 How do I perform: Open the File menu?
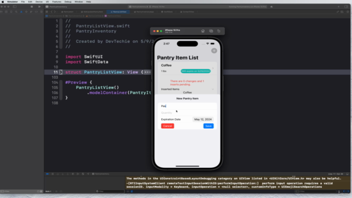23,2
